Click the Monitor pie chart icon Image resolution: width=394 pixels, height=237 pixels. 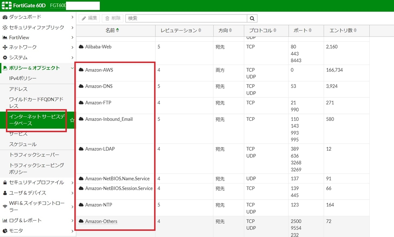coord(5,231)
